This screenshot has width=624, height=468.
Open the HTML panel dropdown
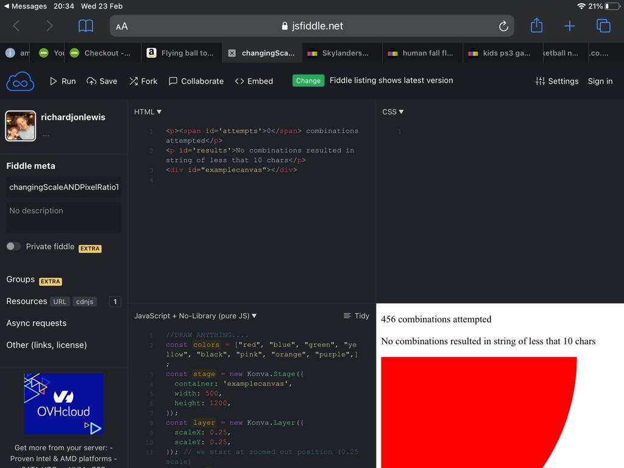point(146,112)
